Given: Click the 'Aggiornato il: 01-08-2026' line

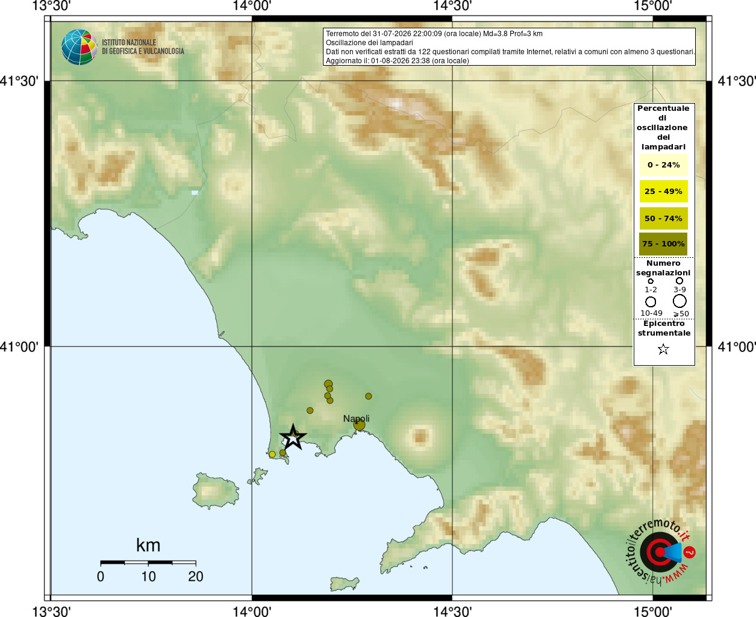Looking at the screenshot, I should point(398,61).
